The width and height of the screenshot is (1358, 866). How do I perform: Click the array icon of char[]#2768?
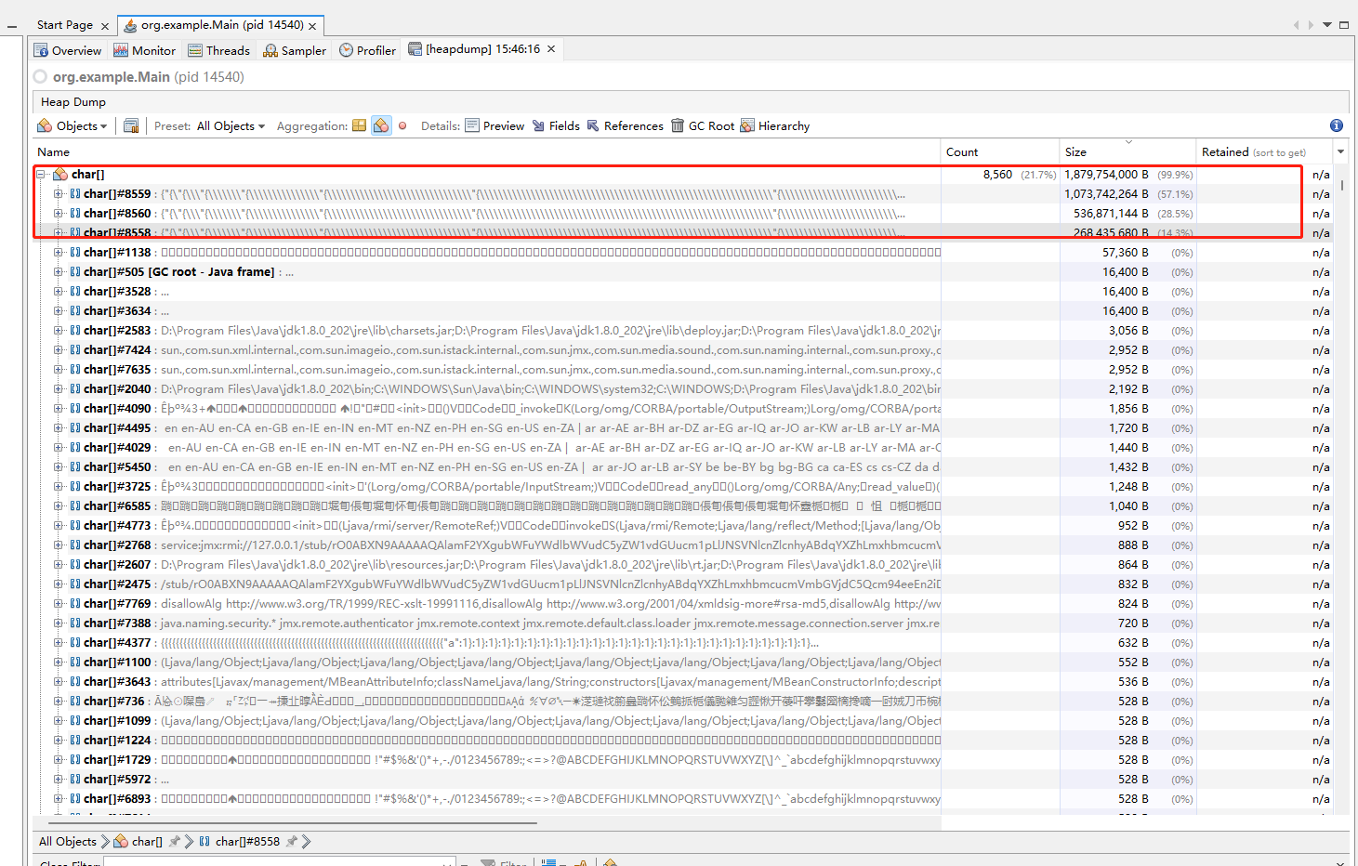75,545
